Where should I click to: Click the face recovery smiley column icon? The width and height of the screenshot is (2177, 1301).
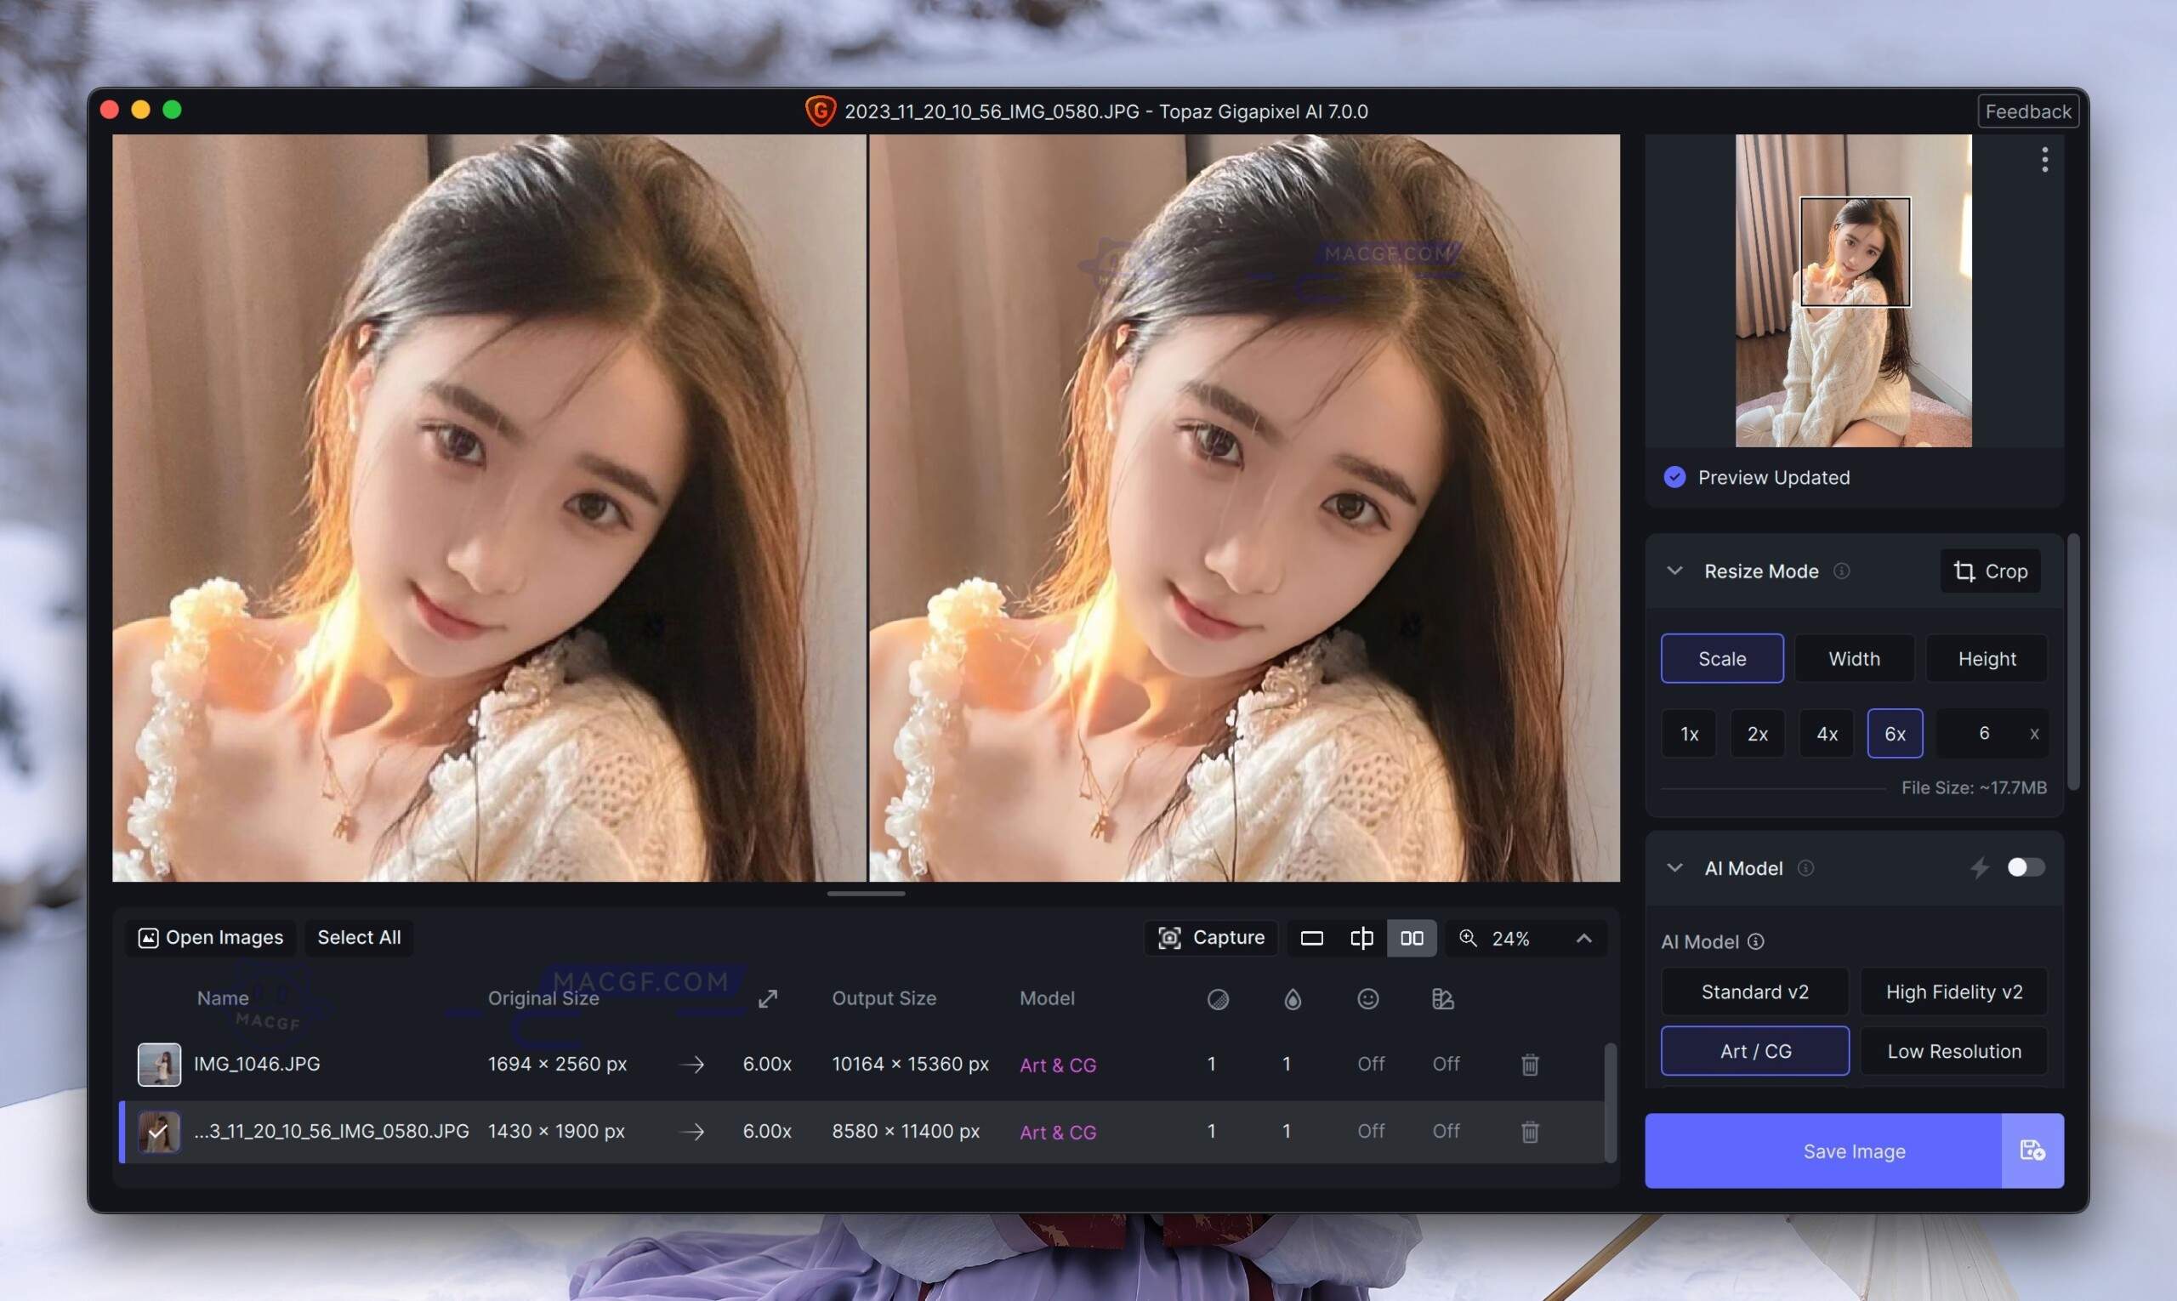1367,998
